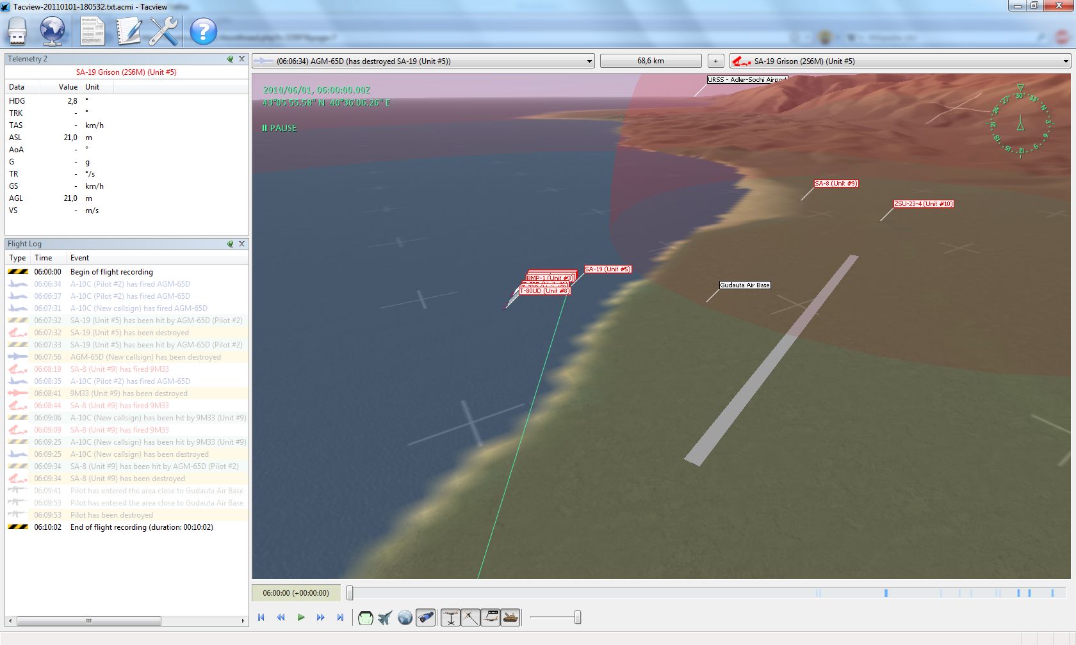
Task: Open the USB drive file loader icon
Action: coord(17,31)
